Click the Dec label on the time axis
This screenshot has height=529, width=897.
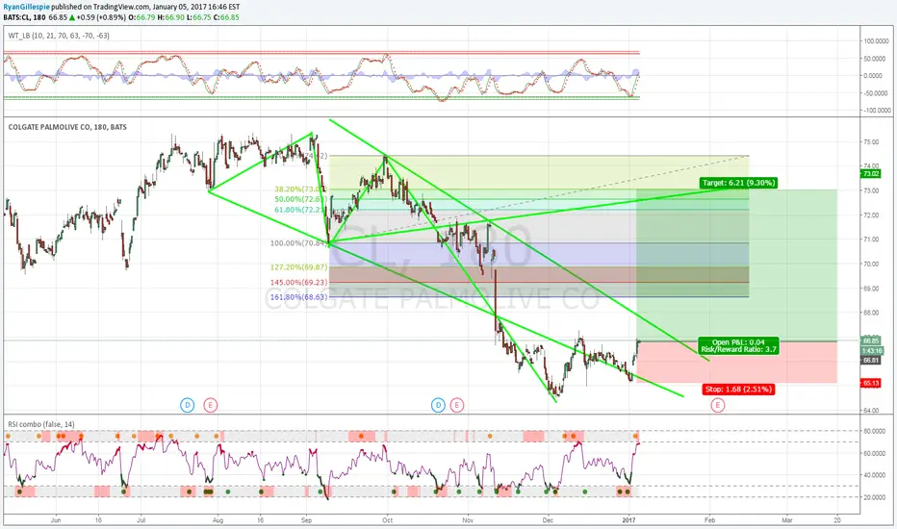pos(548,520)
